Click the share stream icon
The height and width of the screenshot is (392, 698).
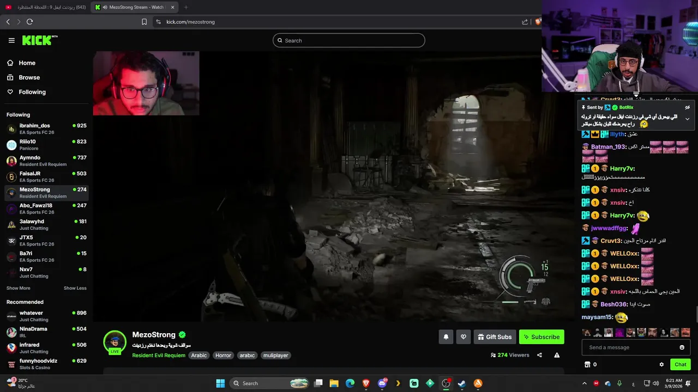[x=539, y=355]
